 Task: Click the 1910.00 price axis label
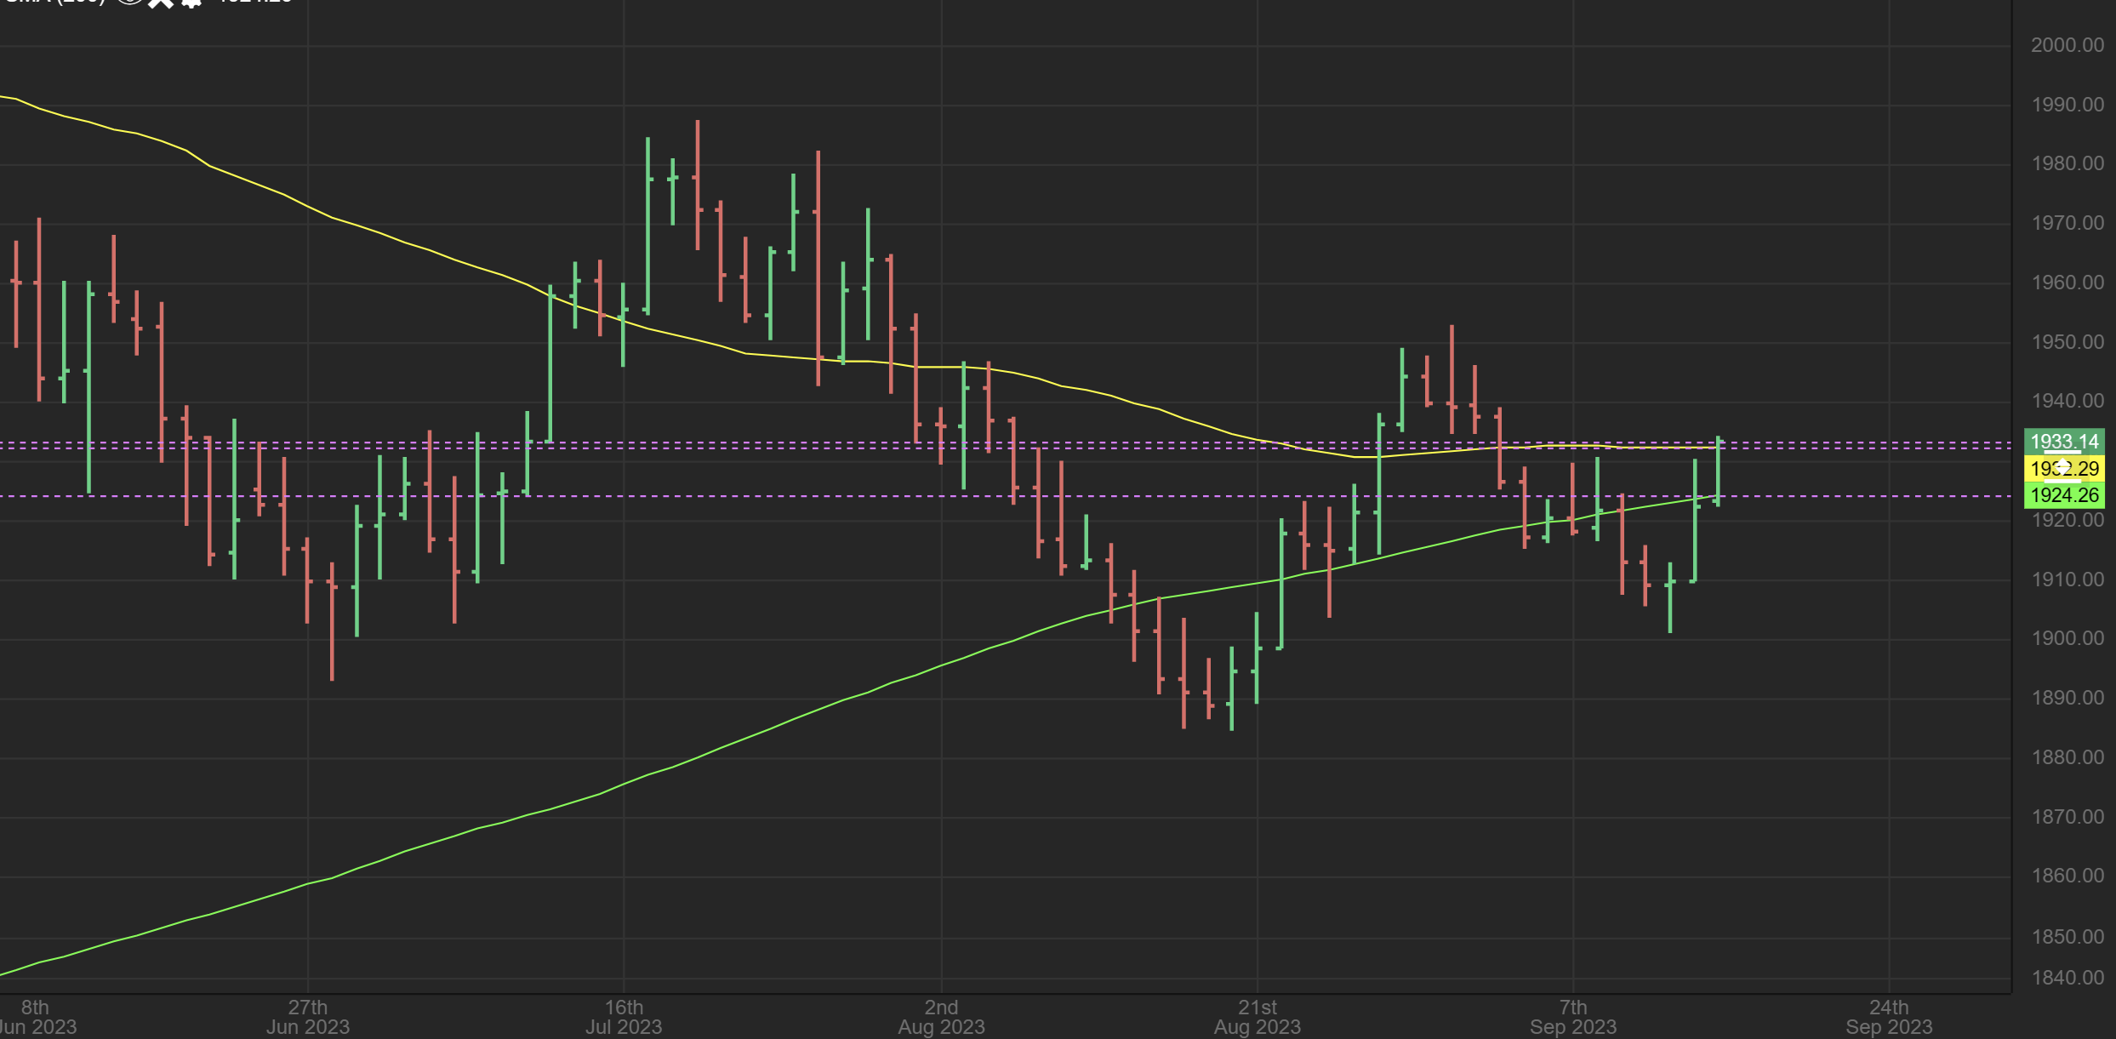pos(2067,579)
